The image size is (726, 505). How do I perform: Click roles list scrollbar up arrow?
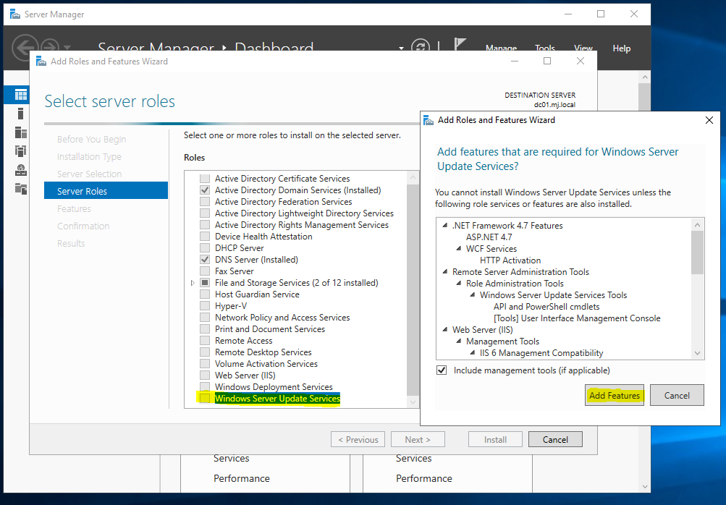413,177
